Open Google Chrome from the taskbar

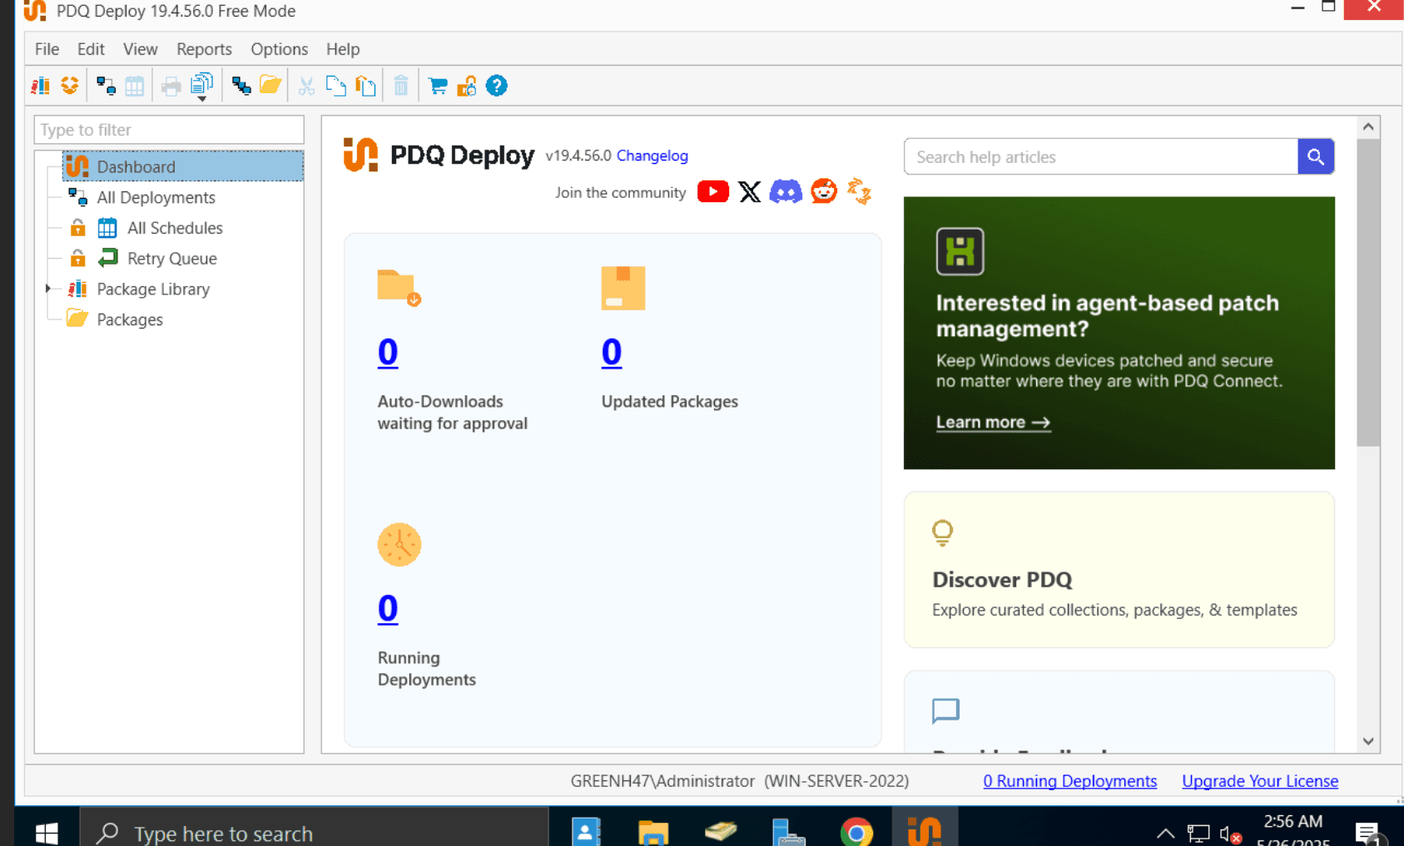click(x=856, y=832)
